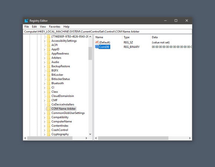This screenshot has width=215, height=167.
Task: Click the AppID folder icon
Action: (x=48, y=49)
